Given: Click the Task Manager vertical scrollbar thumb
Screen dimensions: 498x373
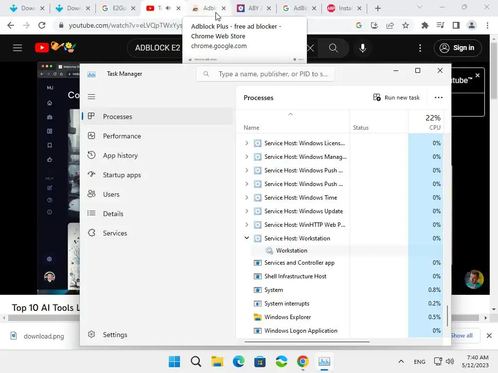Looking at the screenshot, I should point(447,316).
